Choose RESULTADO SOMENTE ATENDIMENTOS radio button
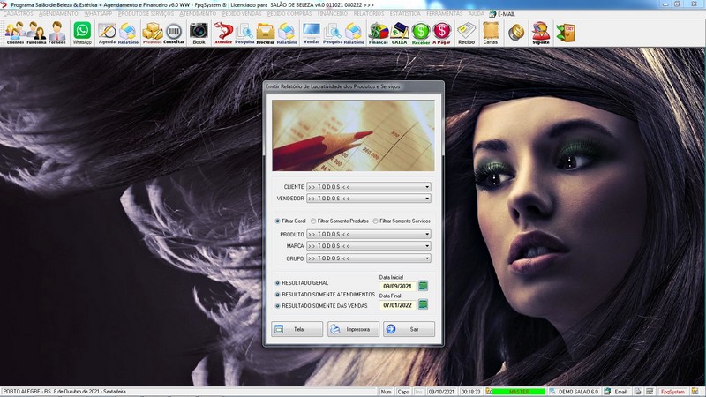The height and width of the screenshot is (397, 706). (x=277, y=295)
